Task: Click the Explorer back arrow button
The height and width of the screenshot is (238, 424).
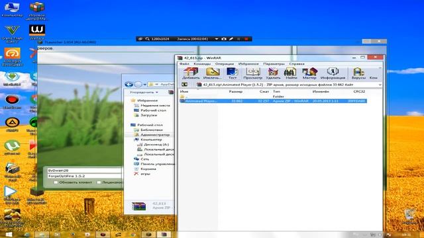Action: (129, 85)
